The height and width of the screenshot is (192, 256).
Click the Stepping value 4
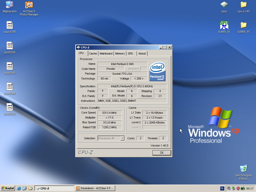click(160, 91)
